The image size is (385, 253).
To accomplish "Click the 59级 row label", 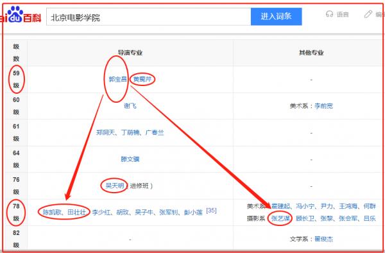I will pyautogui.click(x=16, y=79).
